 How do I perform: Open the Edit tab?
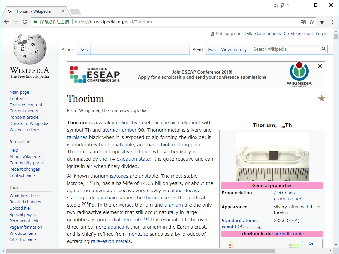click(x=212, y=50)
